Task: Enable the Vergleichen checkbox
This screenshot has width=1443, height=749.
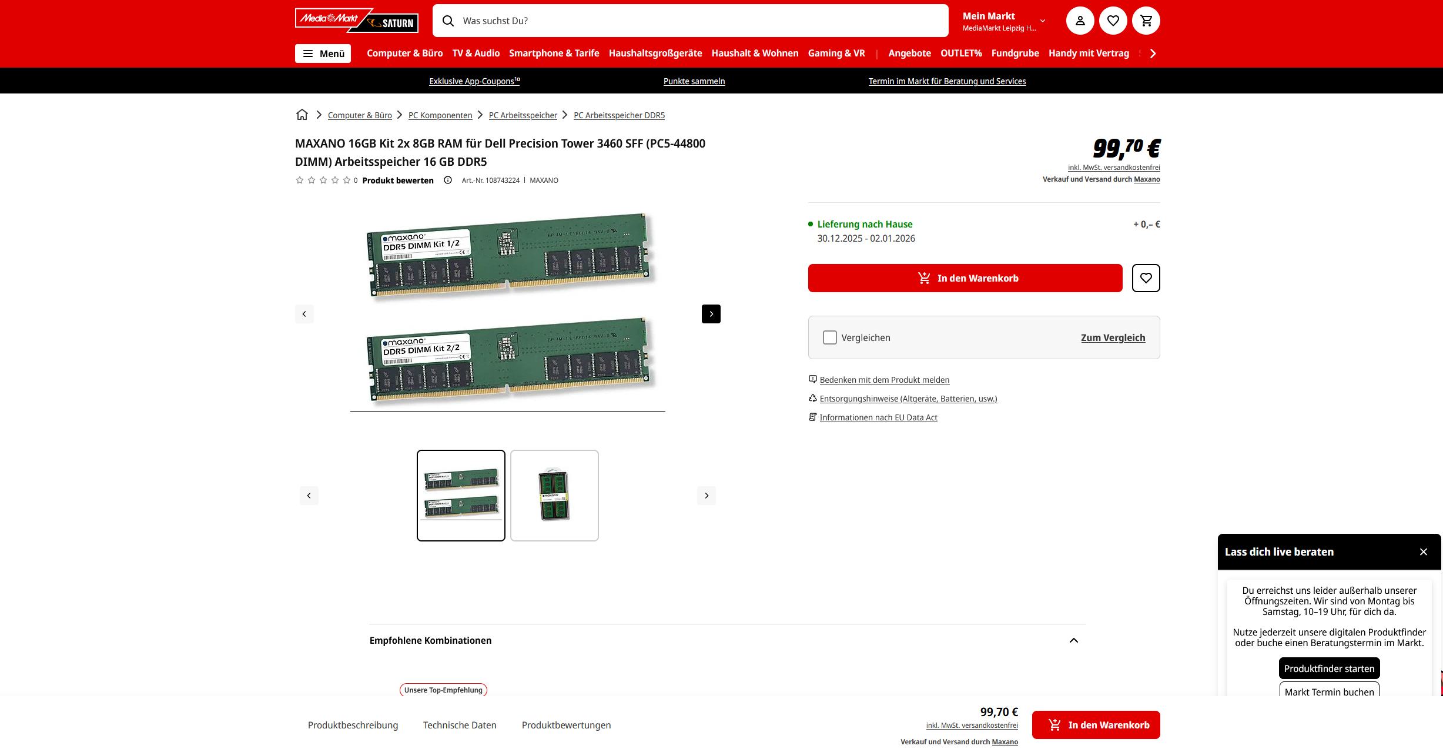Action: click(829, 337)
